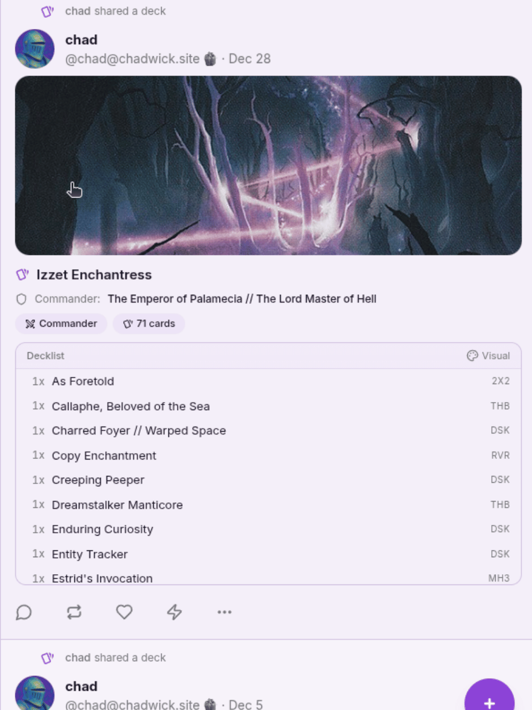Select Callaphe, Beloved of the Sea card
This screenshot has width=532, height=710.
click(268, 406)
